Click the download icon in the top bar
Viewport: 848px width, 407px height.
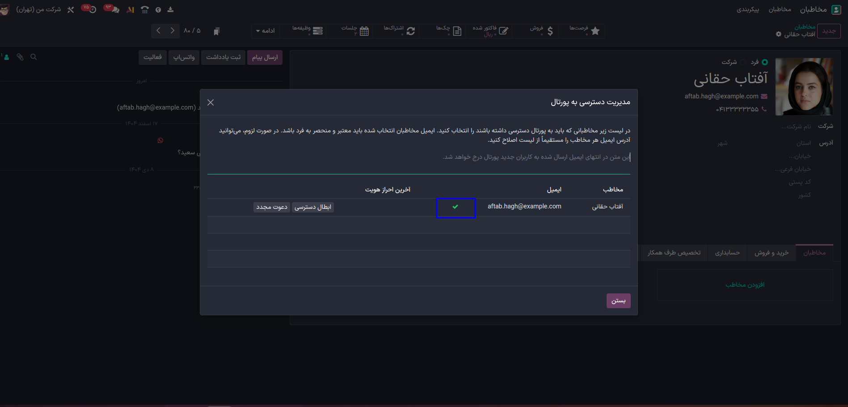[170, 9]
